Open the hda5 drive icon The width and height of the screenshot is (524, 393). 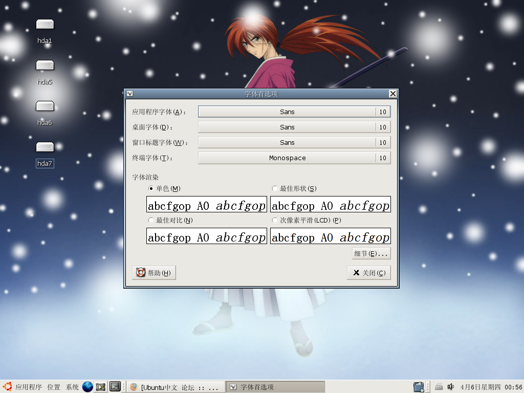45,65
